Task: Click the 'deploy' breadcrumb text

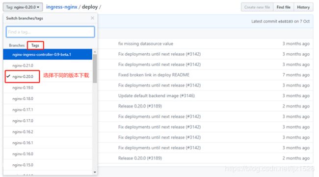Action: [x=90, y=7]
